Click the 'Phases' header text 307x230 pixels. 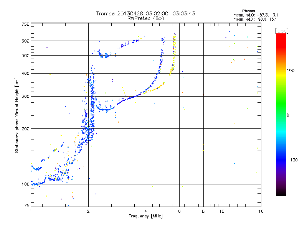point(248,11)
